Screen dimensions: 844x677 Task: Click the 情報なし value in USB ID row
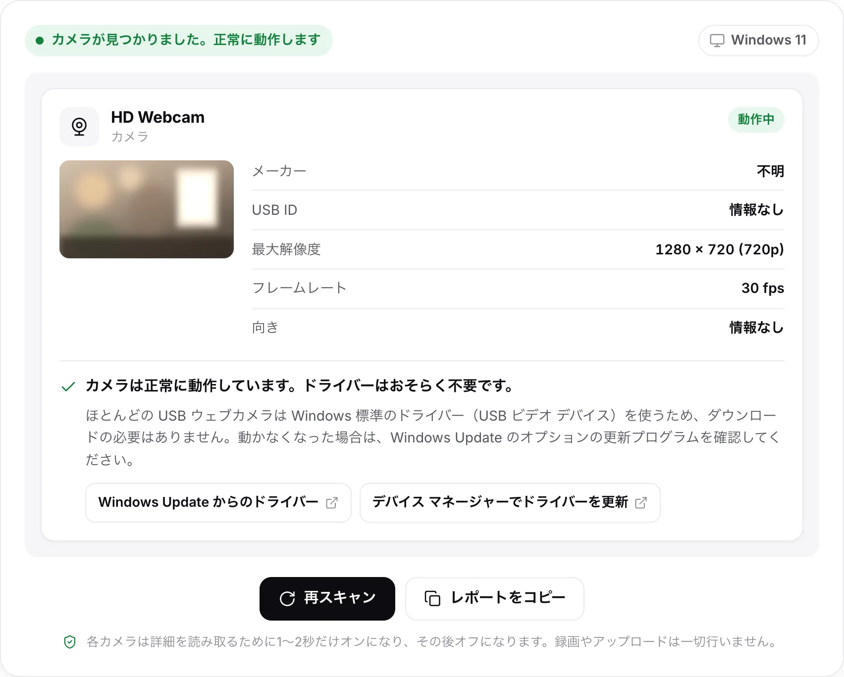757,210
